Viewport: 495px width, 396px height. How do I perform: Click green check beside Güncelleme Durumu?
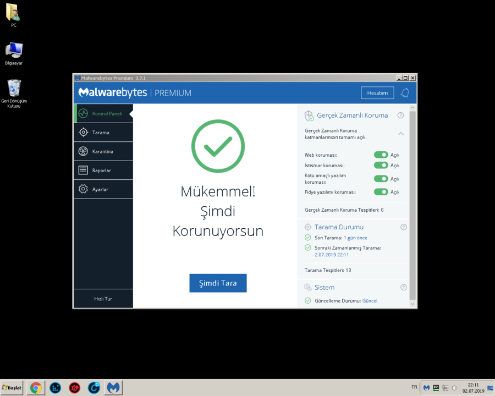tap(308, 300)
